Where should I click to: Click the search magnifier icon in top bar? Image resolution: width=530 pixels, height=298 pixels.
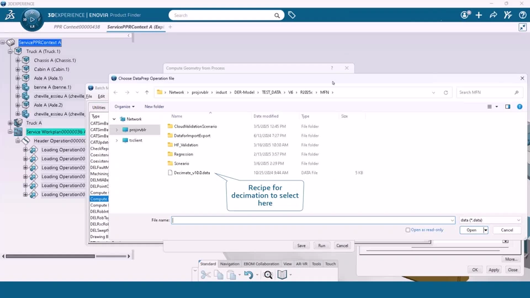coord(277,15)
